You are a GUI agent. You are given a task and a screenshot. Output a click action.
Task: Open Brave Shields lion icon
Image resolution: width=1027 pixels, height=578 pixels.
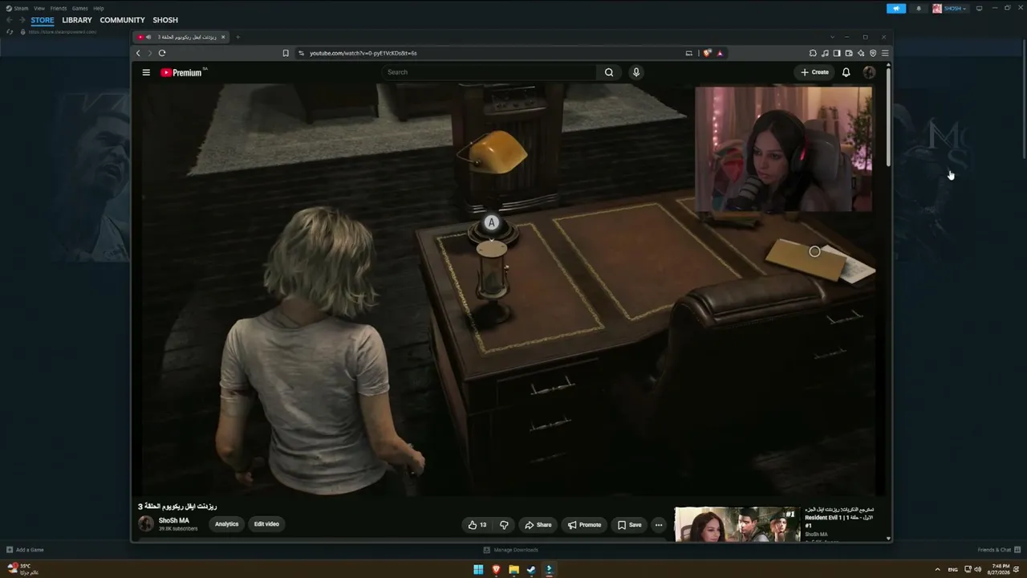coord(707,53)
